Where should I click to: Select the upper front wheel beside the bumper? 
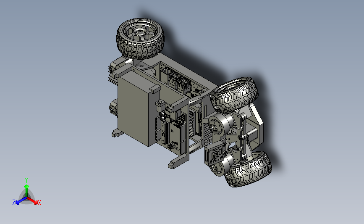click(234, 95)
